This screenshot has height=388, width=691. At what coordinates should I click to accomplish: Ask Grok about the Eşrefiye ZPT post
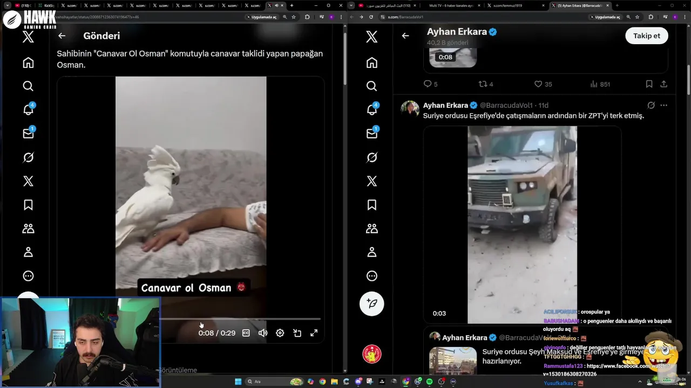[651, 105]
